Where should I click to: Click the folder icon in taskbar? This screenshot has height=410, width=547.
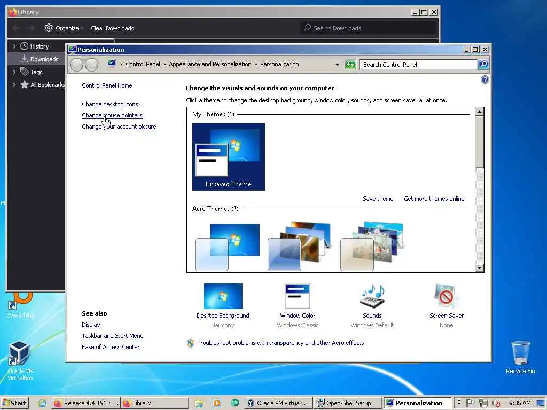199,403
